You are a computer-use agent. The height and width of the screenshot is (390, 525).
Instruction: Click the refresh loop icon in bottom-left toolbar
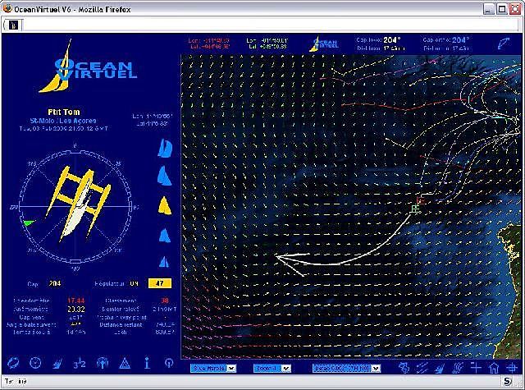tap(13, 363)
